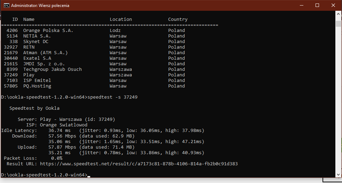Click the 'Server: Play - Warszawa (id: 37249)' line
The image size is (342, 183).
click(x=66, y=119)
